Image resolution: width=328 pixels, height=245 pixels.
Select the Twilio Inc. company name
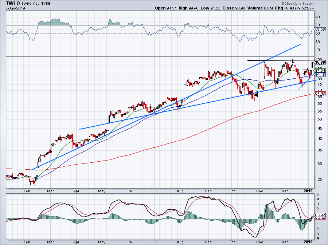point(30,3)
